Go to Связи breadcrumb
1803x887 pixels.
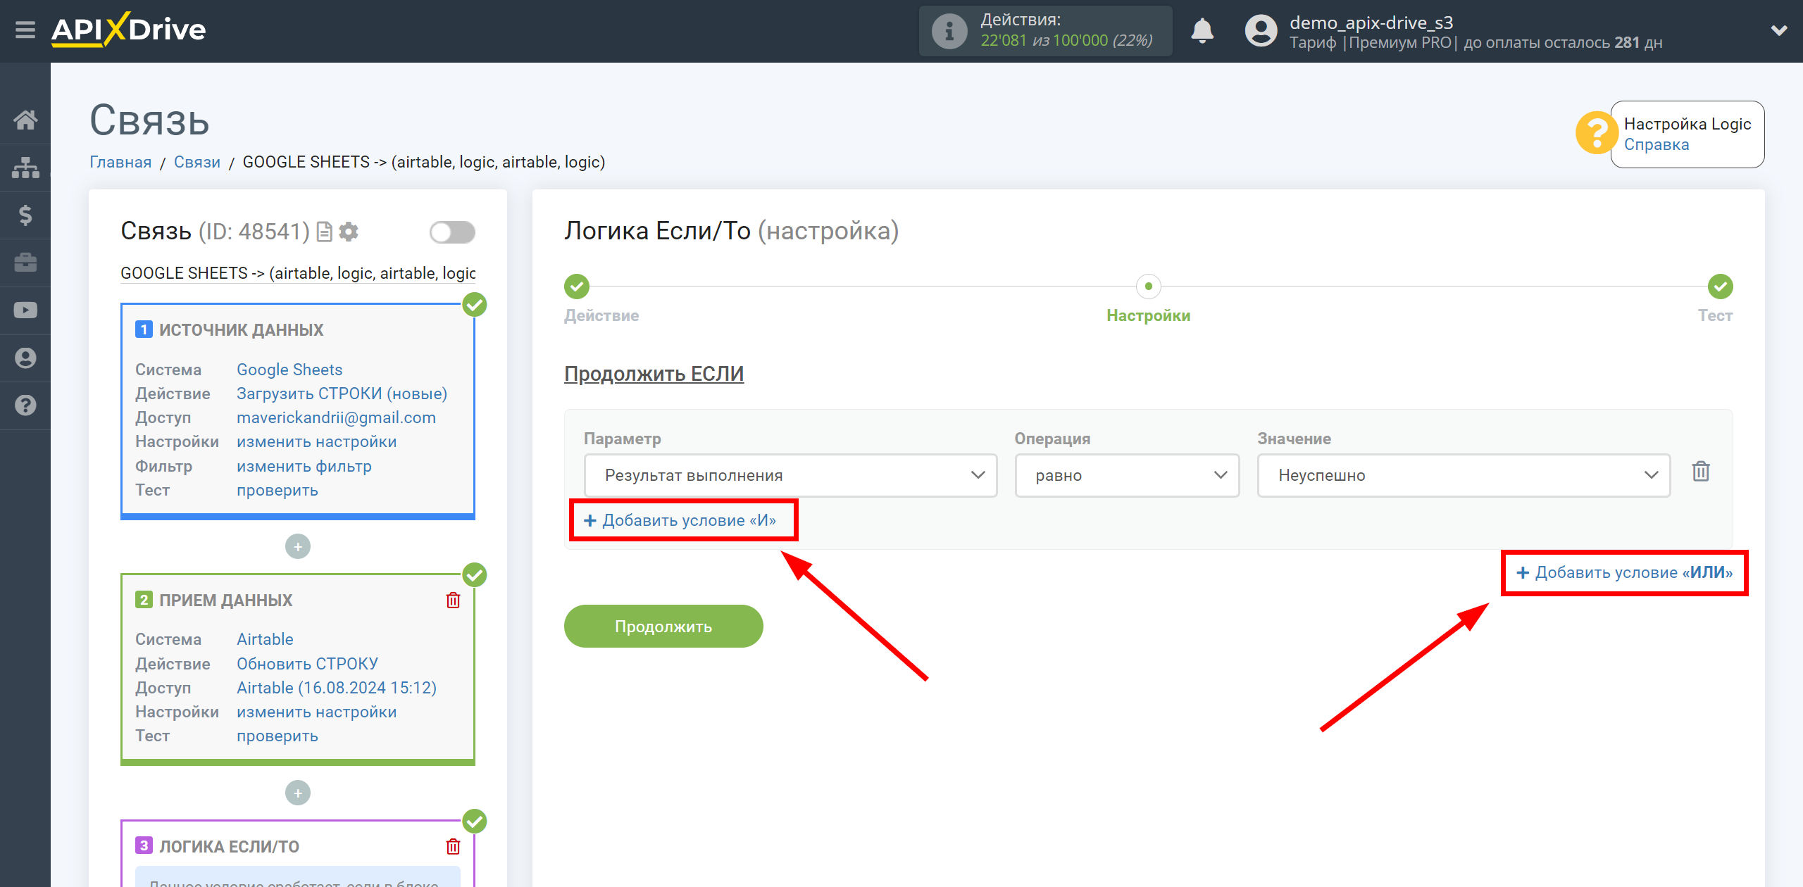(x=196, y=163)
